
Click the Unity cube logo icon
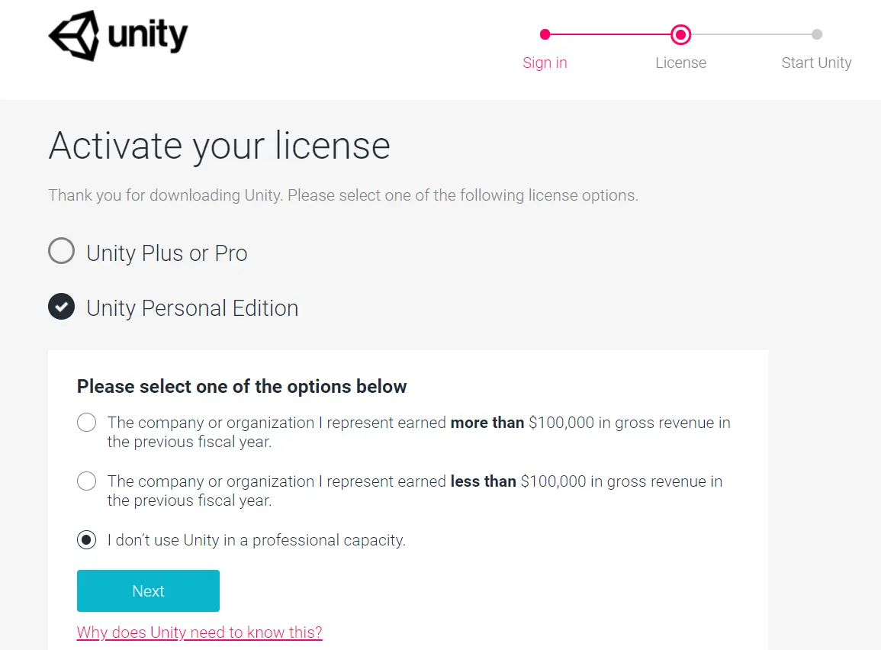(74, 35)
